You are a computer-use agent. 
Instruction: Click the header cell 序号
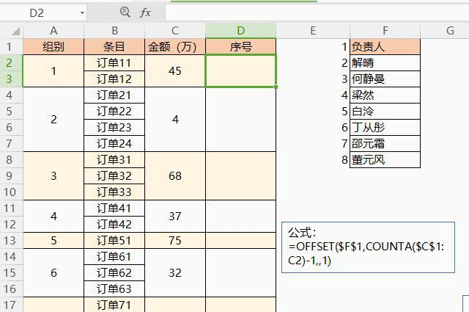pos(241,47)
